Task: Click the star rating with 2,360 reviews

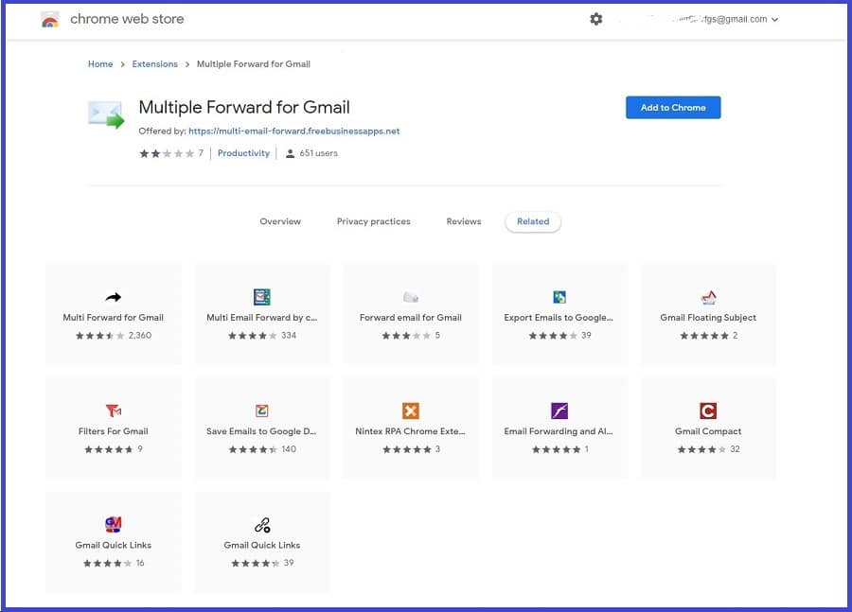Action: click(100, 336)
